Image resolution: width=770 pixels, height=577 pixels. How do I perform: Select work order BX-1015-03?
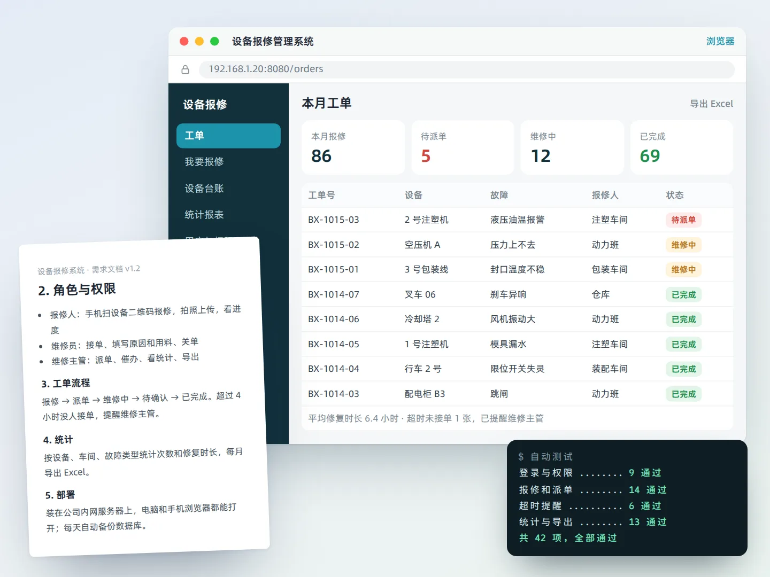(x=517, y=220)
